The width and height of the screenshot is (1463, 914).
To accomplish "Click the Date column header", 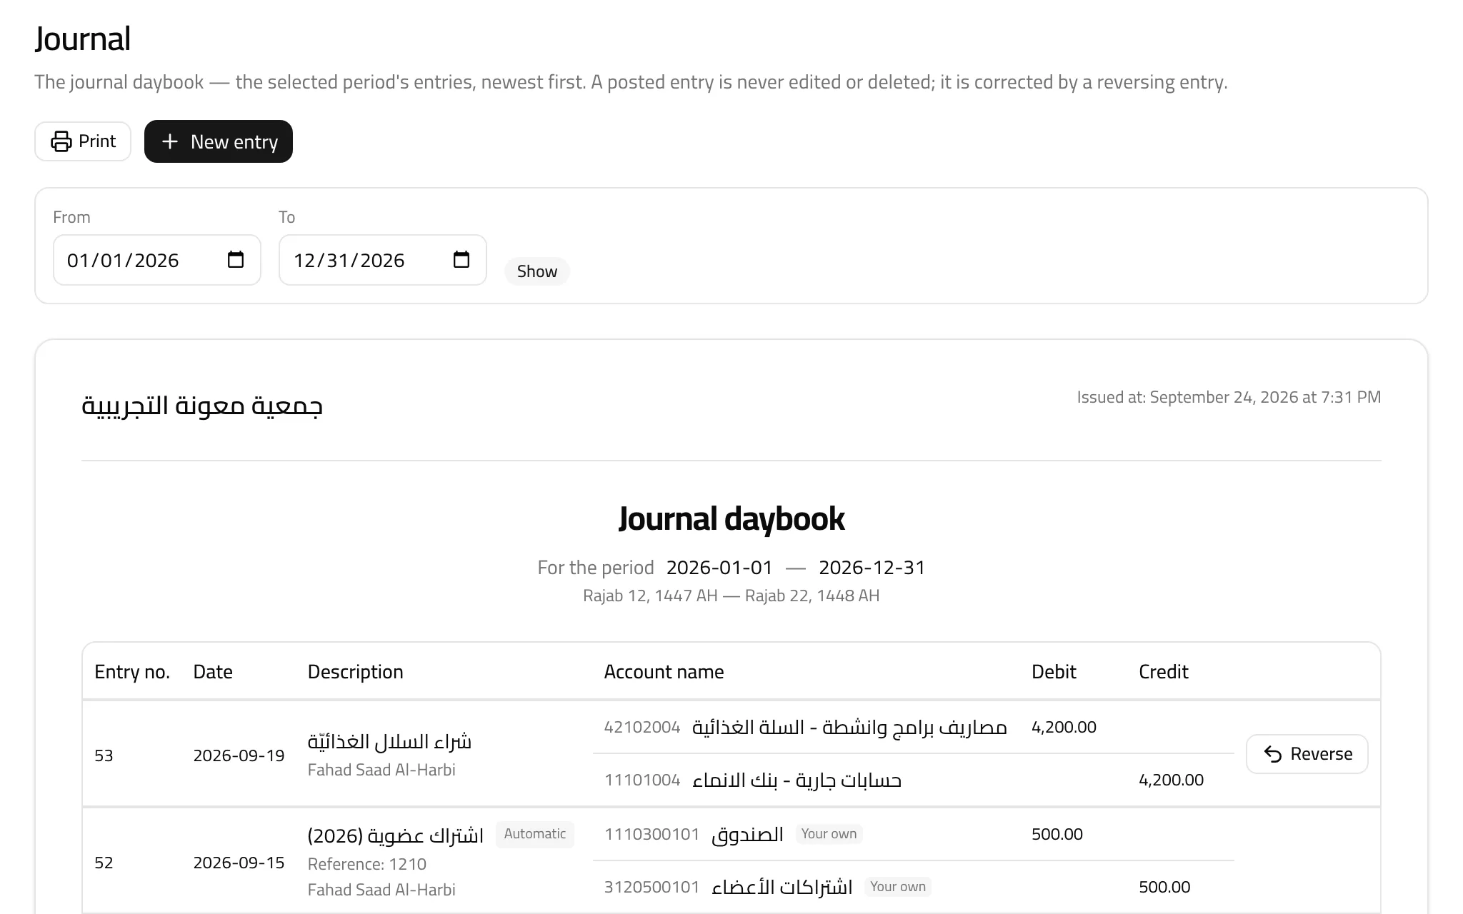I will 213,672.
